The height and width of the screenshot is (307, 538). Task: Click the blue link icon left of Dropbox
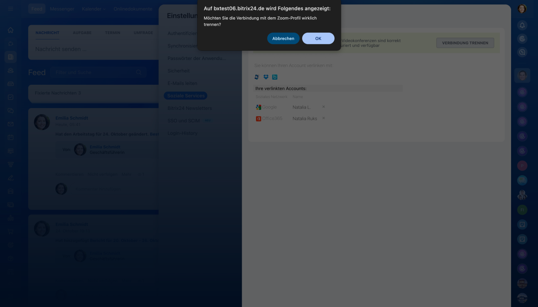click(257, 77)
